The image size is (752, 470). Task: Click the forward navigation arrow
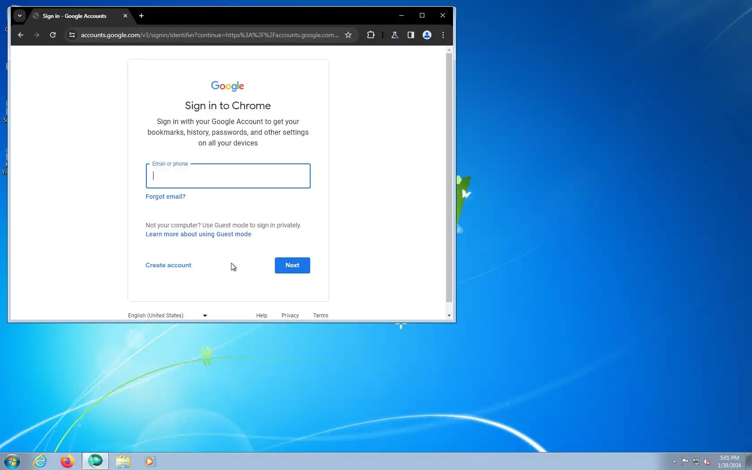click(37, 35)
